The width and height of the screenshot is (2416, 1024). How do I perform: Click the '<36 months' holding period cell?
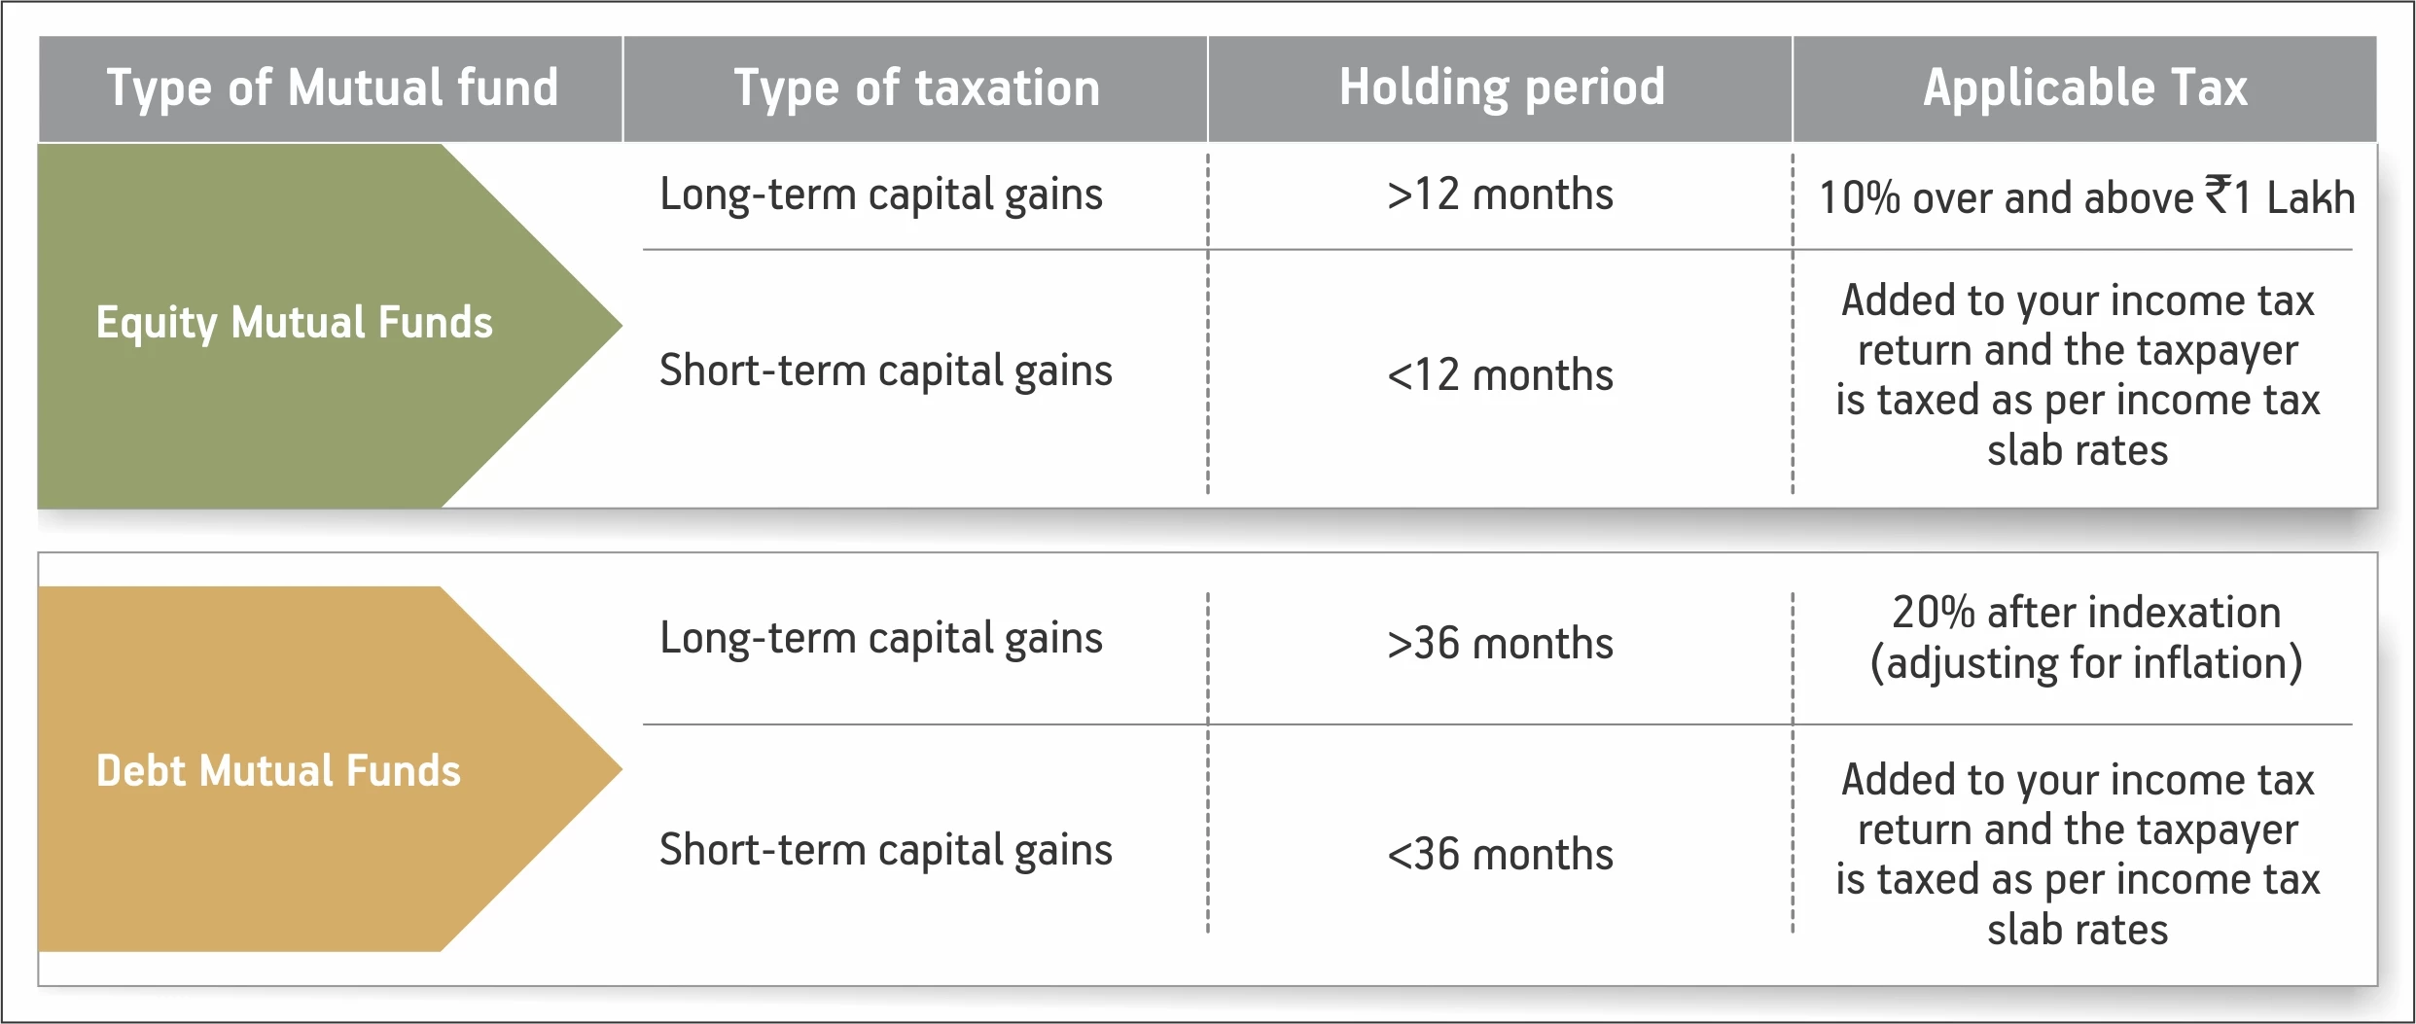point(1501,855)
